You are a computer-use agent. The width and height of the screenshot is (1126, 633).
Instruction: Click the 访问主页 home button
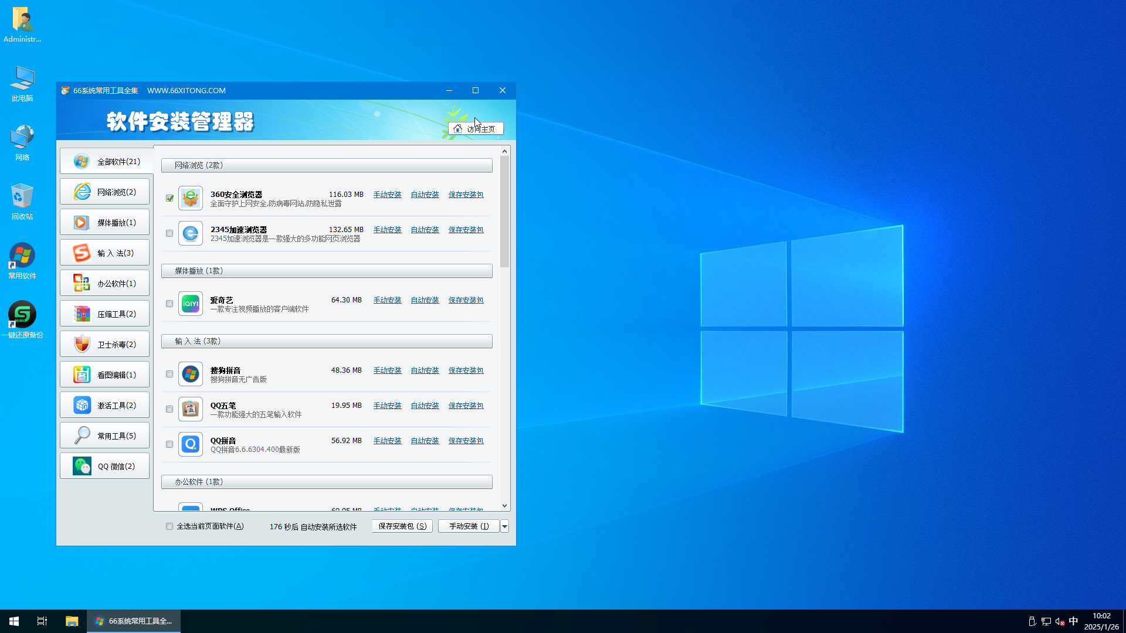pos(476,129)
